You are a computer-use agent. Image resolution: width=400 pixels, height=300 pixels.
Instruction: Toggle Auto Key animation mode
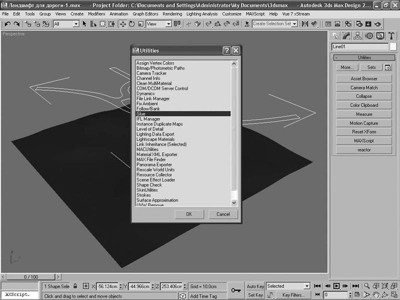point(255,286)
